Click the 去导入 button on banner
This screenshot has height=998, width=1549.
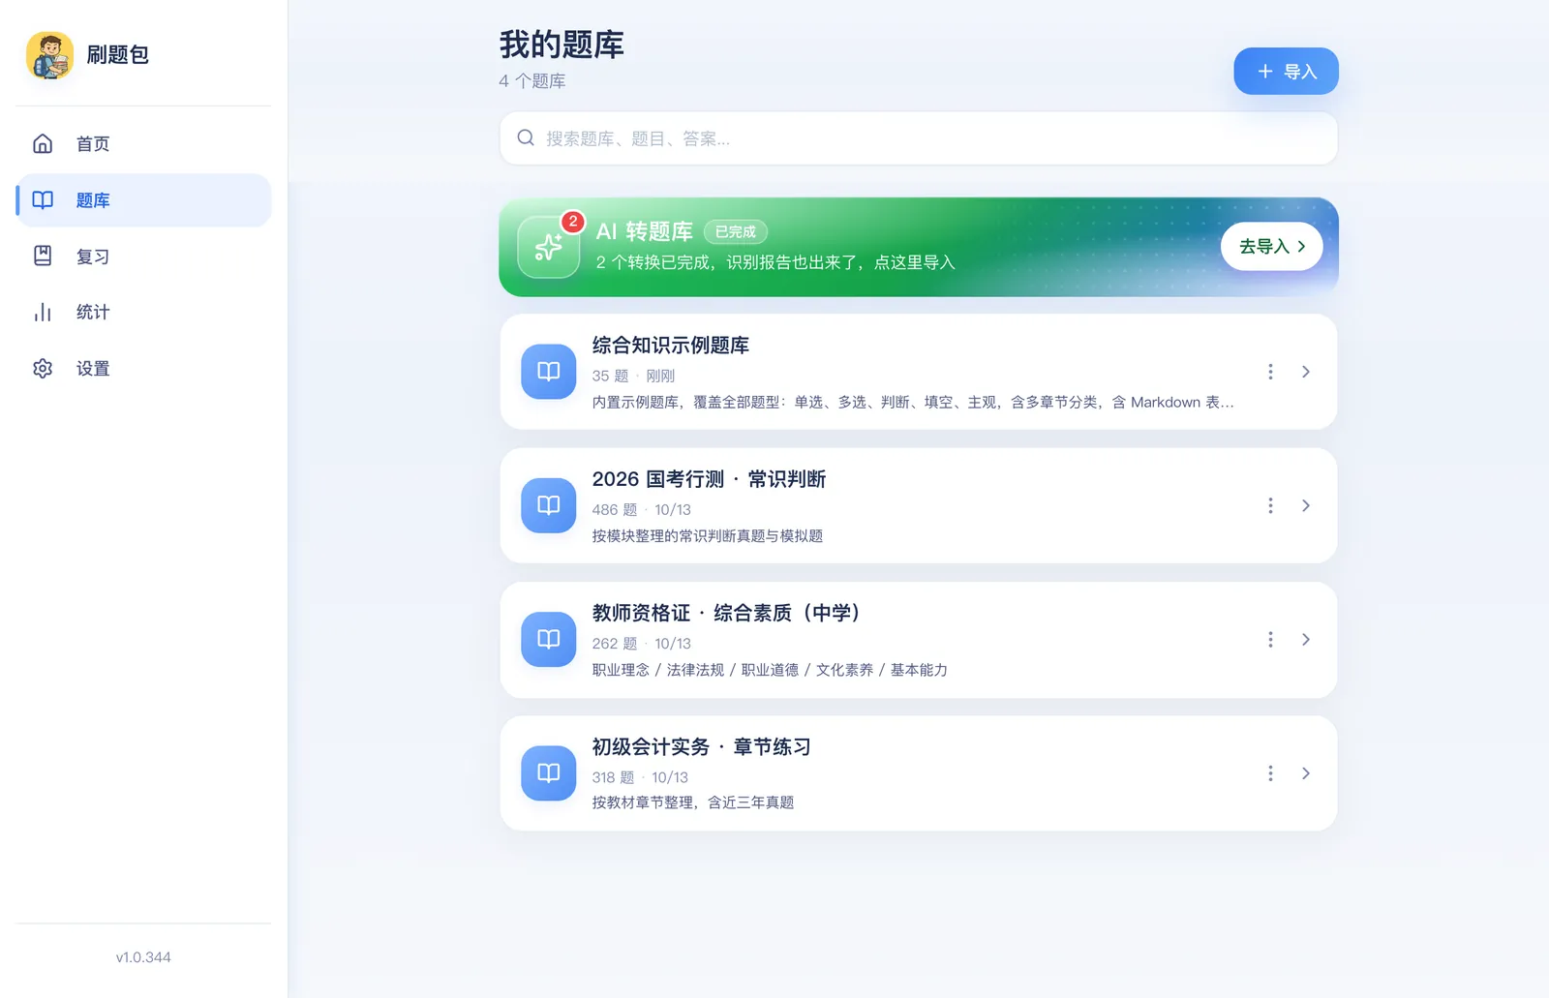click(1271, 246)
